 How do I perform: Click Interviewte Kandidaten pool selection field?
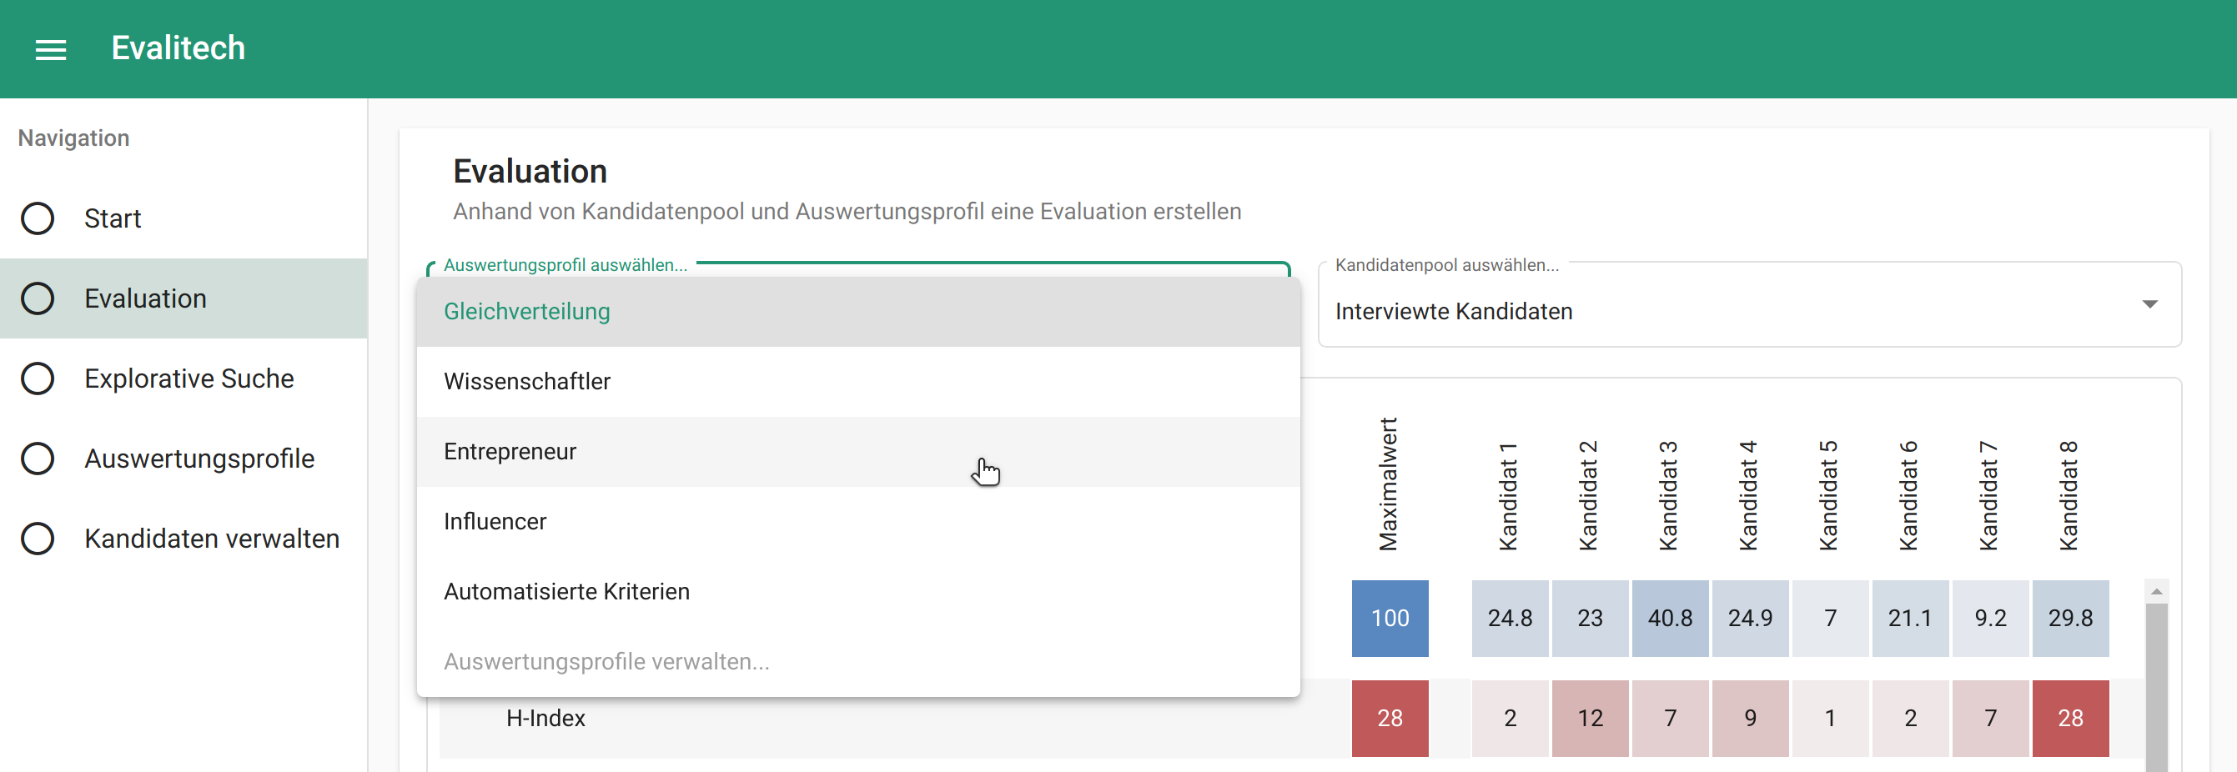click(x=1749, y=307)
